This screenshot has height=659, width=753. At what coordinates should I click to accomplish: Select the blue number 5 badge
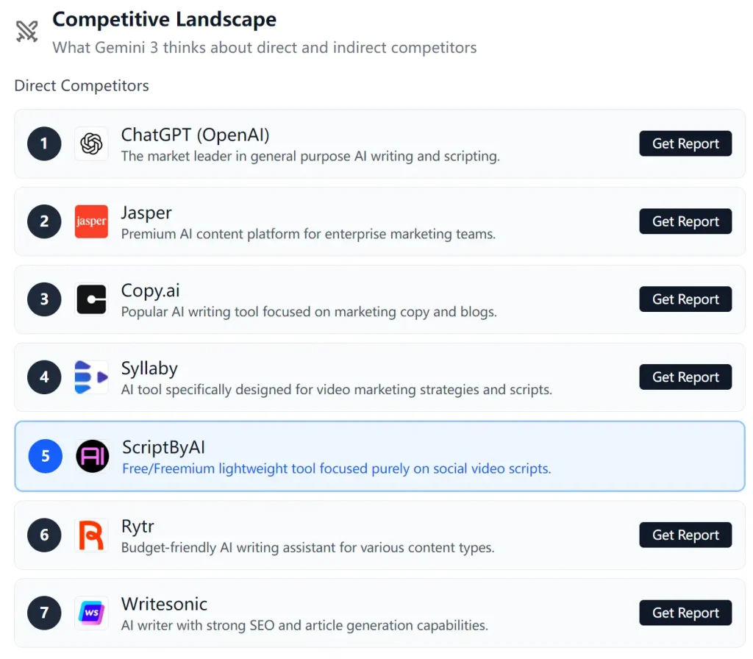[x=43, y=457]
